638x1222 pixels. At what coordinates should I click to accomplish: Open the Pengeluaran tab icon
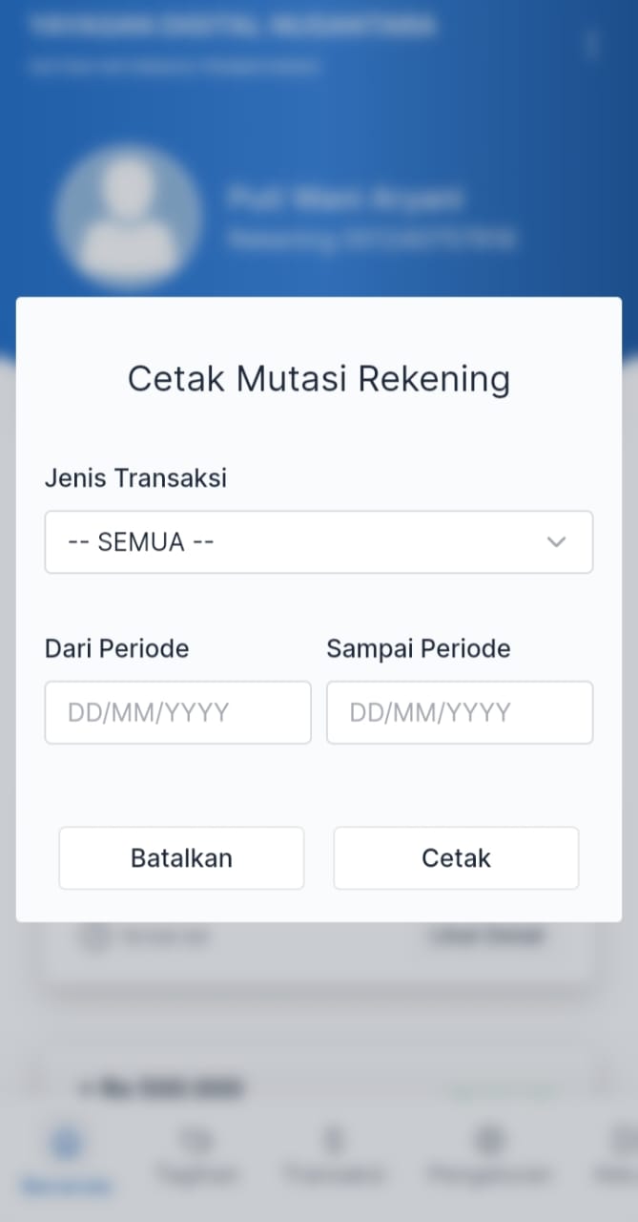tap(488, 1140)
